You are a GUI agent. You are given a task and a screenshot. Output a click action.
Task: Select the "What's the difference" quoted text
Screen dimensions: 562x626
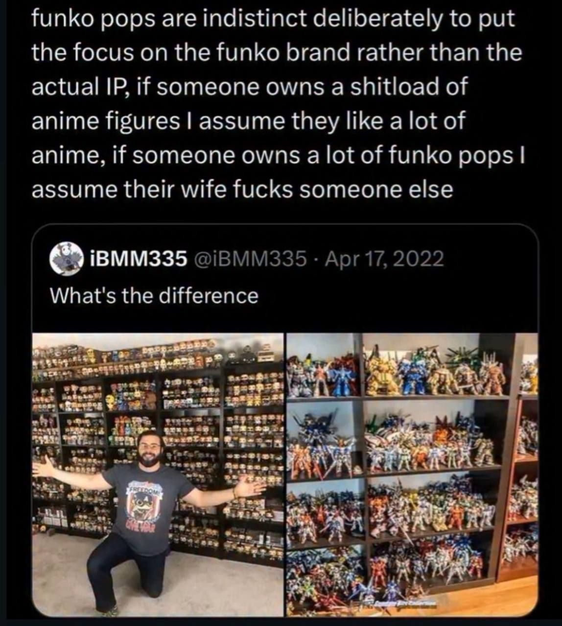(155, 295)
